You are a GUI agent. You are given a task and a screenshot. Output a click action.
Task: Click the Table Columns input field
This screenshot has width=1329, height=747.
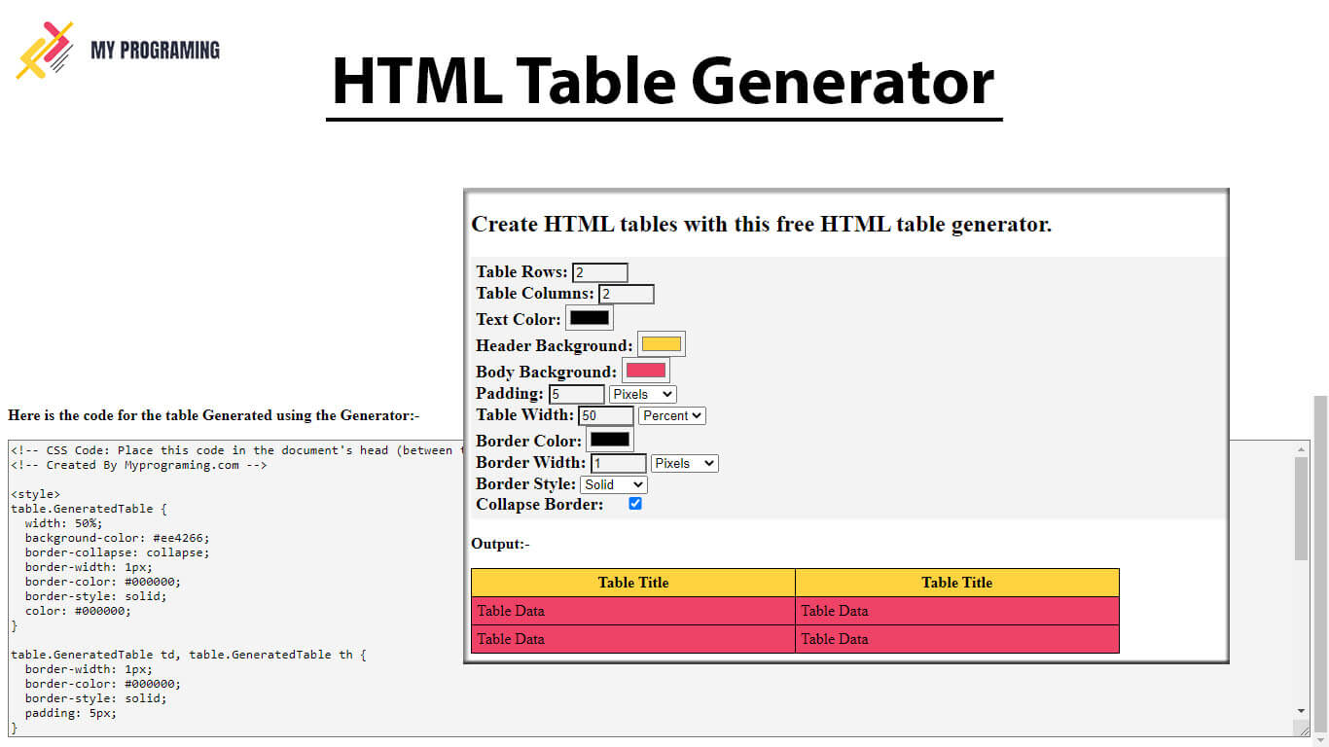point(627,293)
